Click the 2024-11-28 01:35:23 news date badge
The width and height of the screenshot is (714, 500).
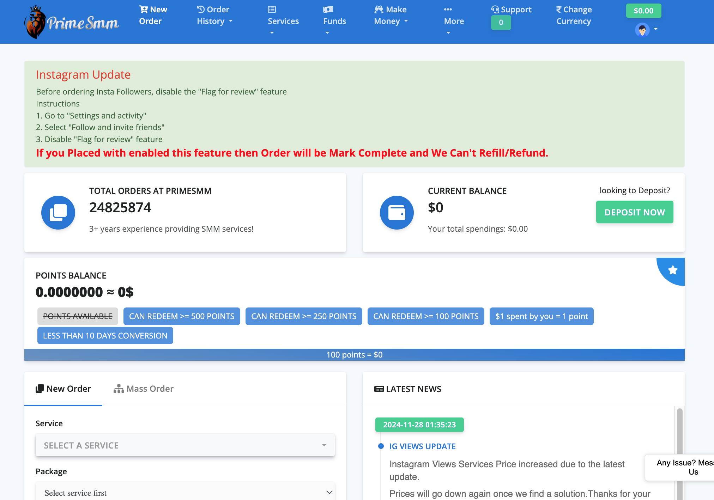pyautogui.click(x=419, y=425)
